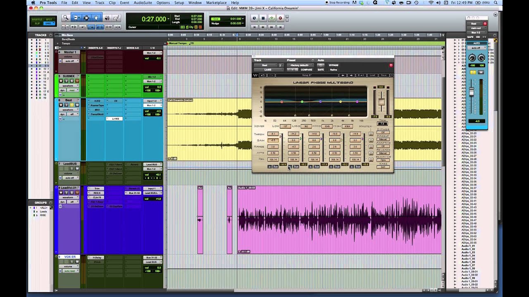The width and height of the screenshot is (529, 297).
Task: Mute the SUBMIX track
Action: (76, 81)
